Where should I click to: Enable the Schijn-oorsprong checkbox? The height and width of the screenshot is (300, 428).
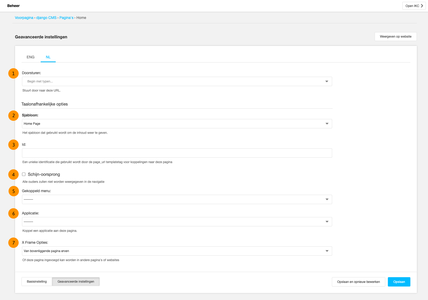(24, 174)
